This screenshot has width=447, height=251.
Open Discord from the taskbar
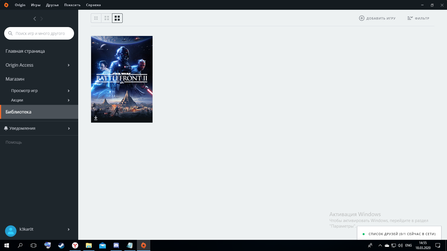point(116,245)
